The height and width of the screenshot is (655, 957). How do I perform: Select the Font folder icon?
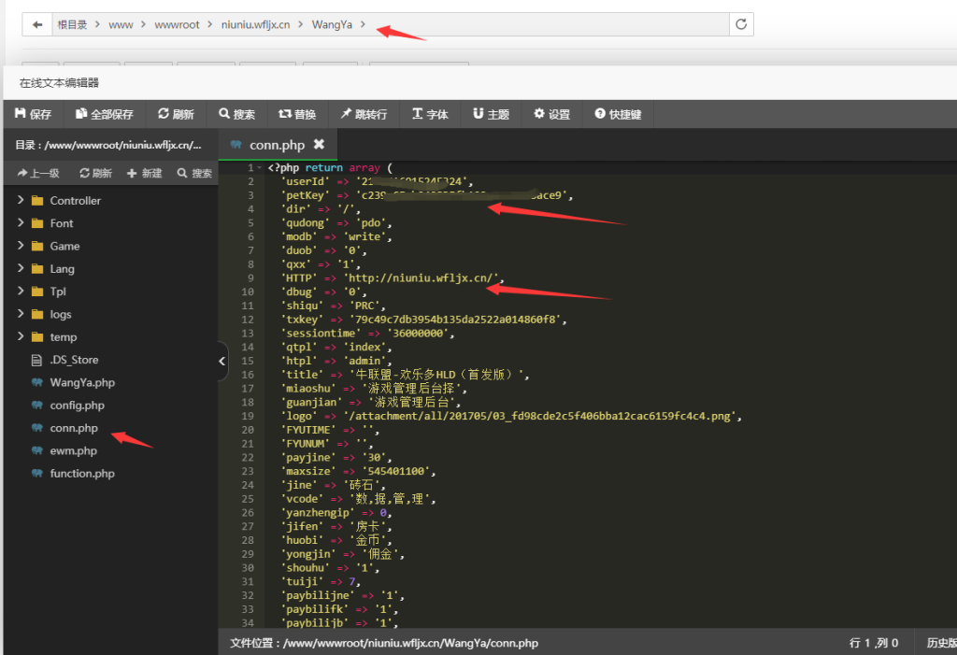pos(37,223)
